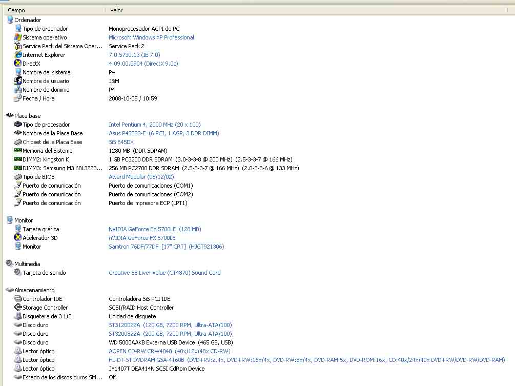Click the Chipset de la Placa Base icon

coord(18,142)
